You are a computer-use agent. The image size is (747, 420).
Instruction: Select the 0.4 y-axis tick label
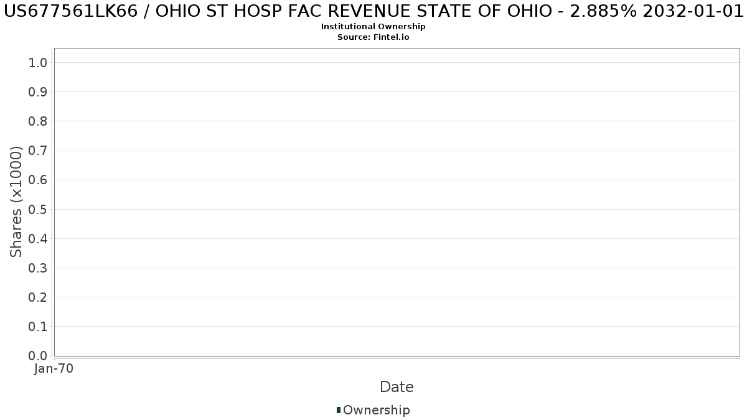coord(38,239)
